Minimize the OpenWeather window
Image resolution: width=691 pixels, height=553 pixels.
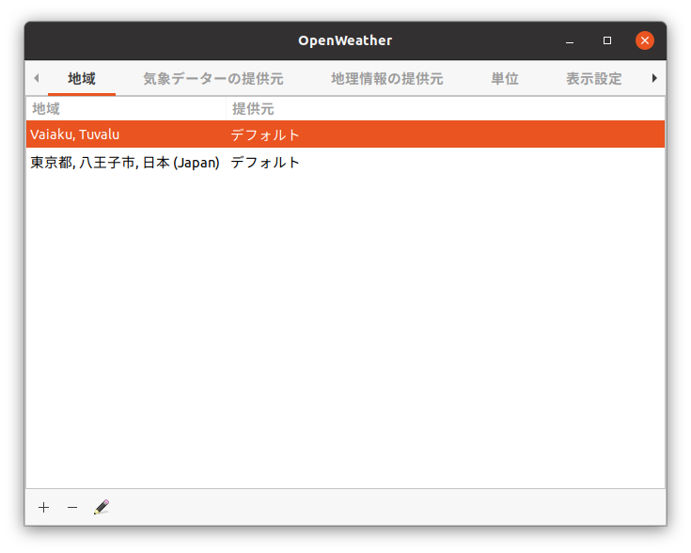570,40
